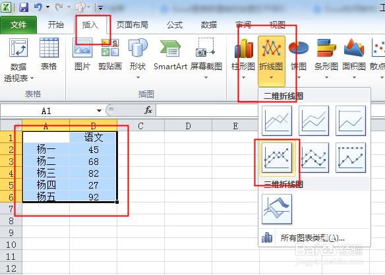Choose the stacked line chart thumbnail
The width and height of the screenshot is (385, 275).
[314, 121]
